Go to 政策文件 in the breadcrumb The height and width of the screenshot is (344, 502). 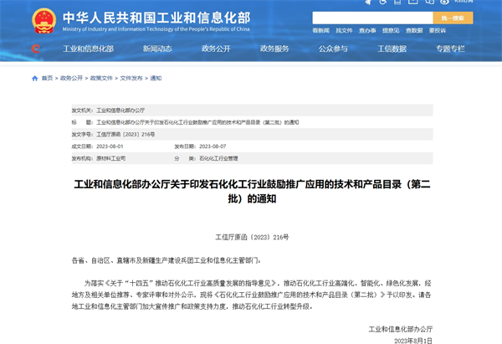click(101, 78)
